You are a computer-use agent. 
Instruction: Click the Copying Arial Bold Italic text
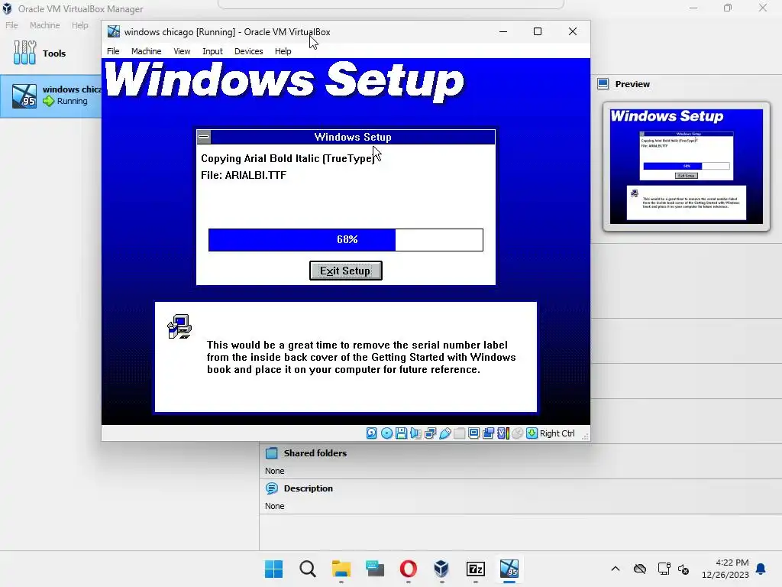[x=288, y=158]
